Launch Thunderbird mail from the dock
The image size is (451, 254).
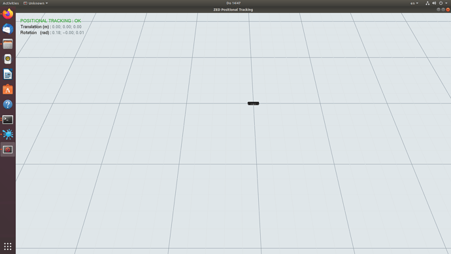8,29
